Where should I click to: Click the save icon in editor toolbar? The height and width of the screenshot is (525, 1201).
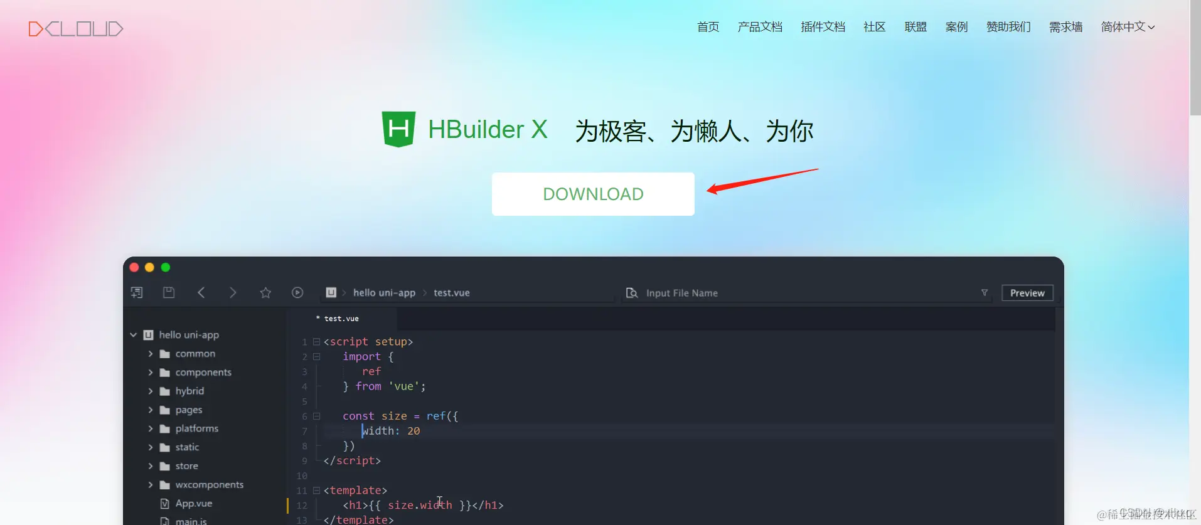click(169, 292)
